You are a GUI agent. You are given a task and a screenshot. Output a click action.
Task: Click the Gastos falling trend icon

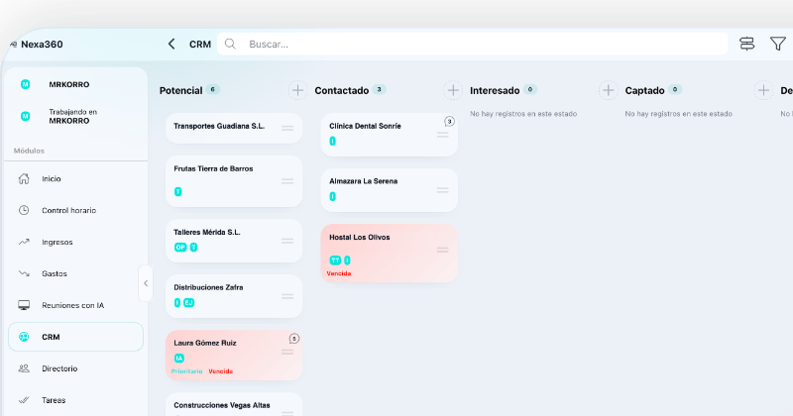tap(24, 273)
